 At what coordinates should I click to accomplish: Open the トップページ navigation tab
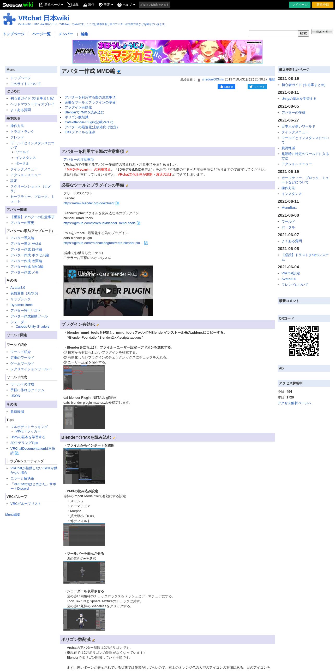14,34
